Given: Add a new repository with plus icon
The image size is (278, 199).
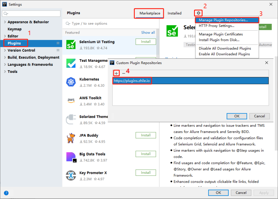Looking at the screenshot, I should 116,73.
